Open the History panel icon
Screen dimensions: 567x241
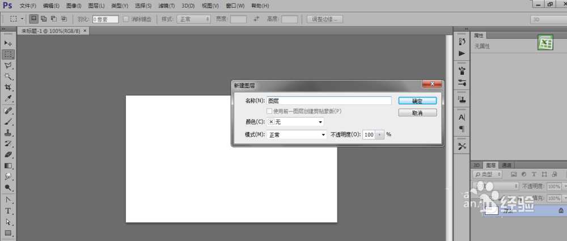point(462,42)
